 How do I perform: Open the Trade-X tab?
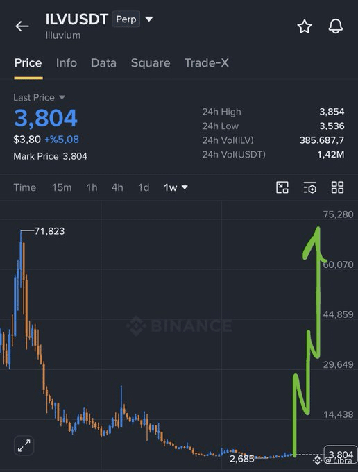click(x=206, y=63)
